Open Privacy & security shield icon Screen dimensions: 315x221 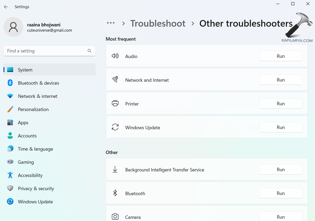click(10, 188)
